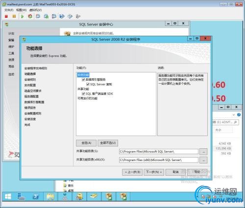Click the 帮助 help button
The width and height of the screenshot is (245, 208).
pyautogui.click(x=197, y=172)
